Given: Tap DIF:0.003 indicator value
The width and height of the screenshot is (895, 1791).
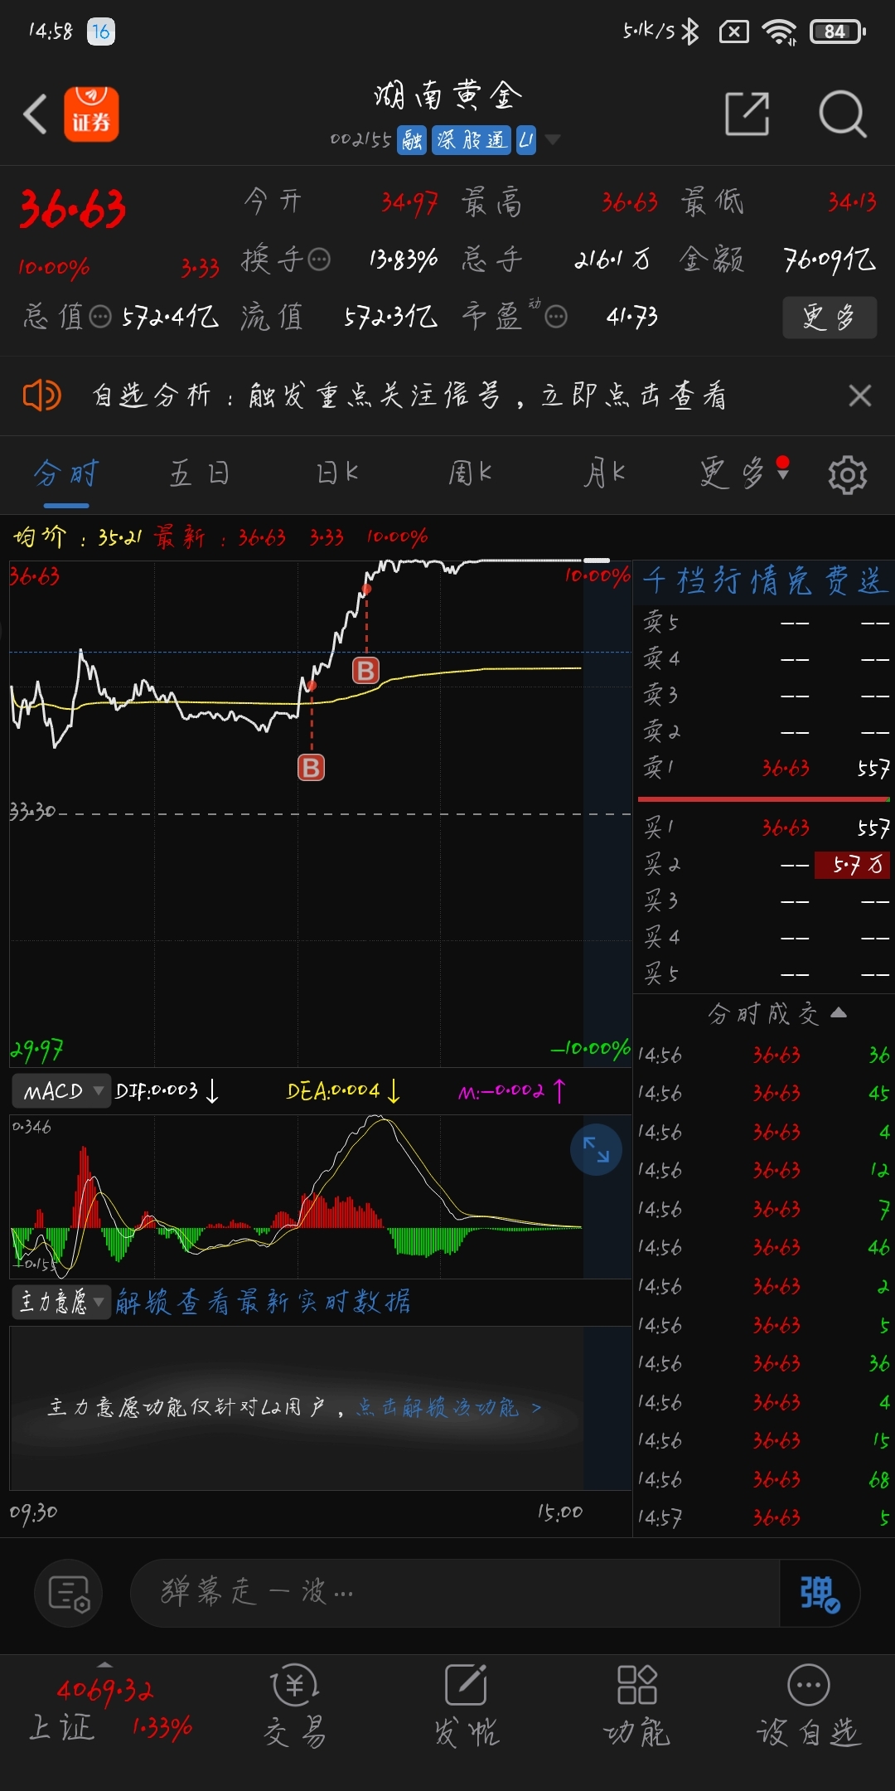Looking at the screenshot, I should coord(167,1091).
